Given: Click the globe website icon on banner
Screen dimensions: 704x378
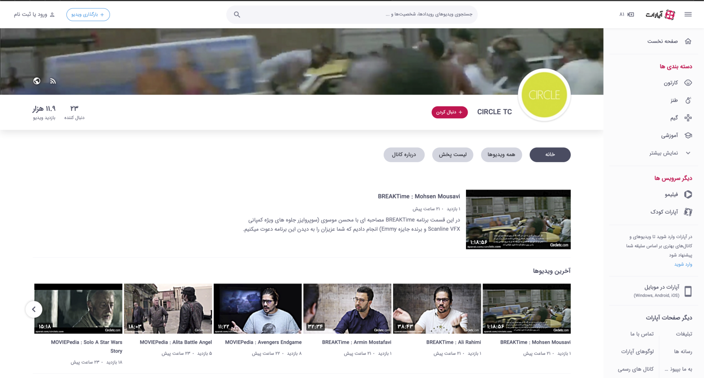Looking at the screenshot, I should tap(37, 81).
